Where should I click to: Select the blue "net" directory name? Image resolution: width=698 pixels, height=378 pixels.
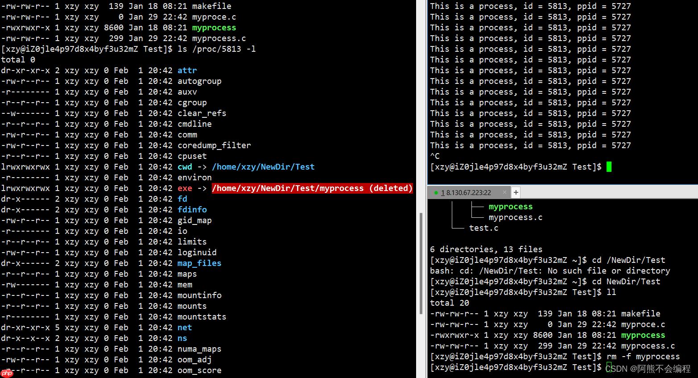[185, 328]
